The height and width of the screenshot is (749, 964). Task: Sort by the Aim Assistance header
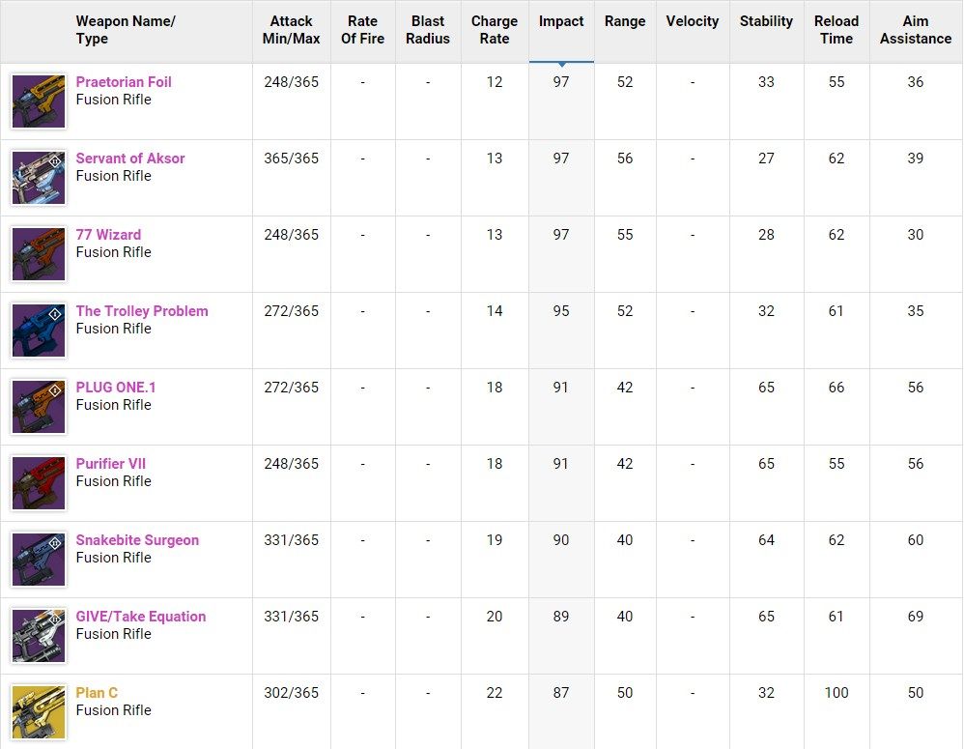(916, 30)
